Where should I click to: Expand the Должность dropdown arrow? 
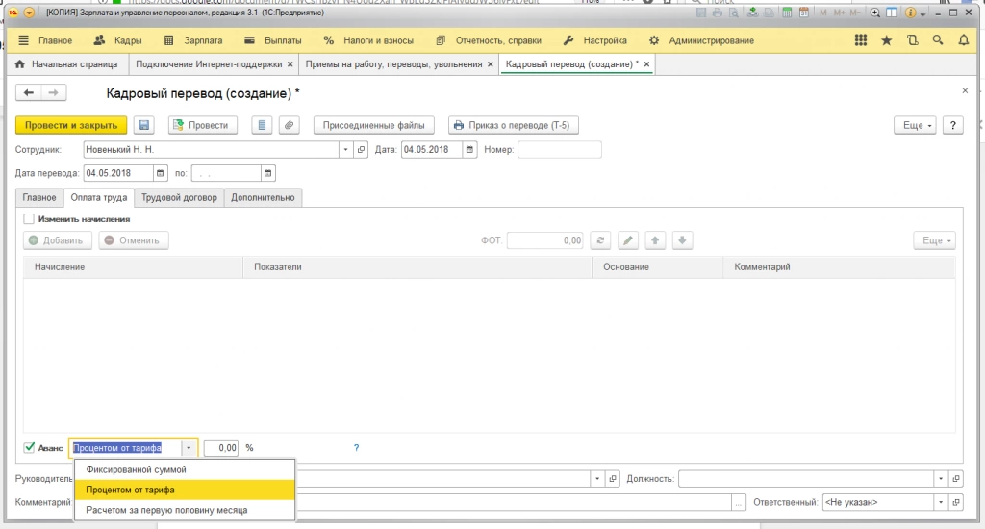tap(941, 479)
